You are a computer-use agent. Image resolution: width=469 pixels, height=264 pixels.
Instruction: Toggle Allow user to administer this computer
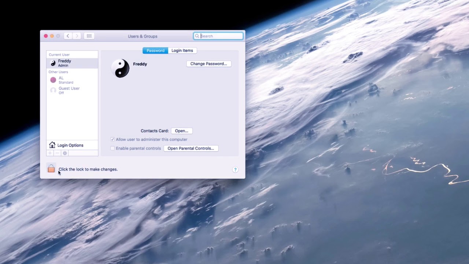click(x=112, y=139)
